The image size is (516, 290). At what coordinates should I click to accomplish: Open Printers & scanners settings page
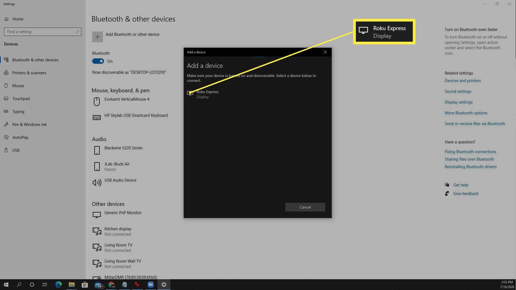point(29,73)
